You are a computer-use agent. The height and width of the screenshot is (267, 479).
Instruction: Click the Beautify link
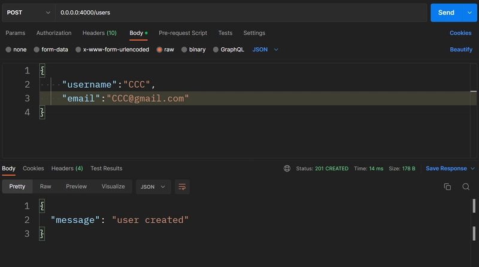461,50
